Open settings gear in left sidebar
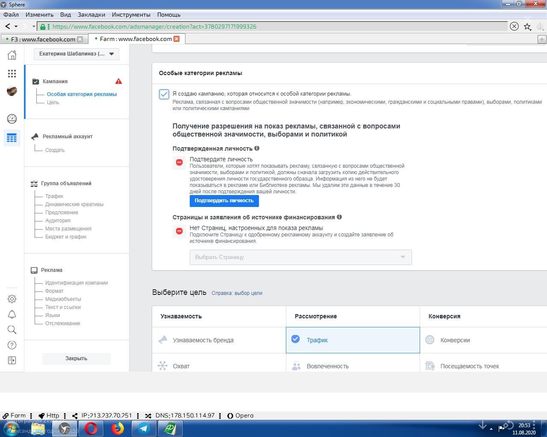This screenshot has height=437, width=547. pyautogui.click(x=12, y=299)
